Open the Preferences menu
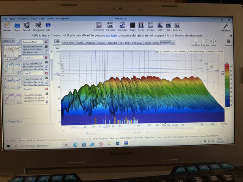243x182 pixels. [23, 19]
